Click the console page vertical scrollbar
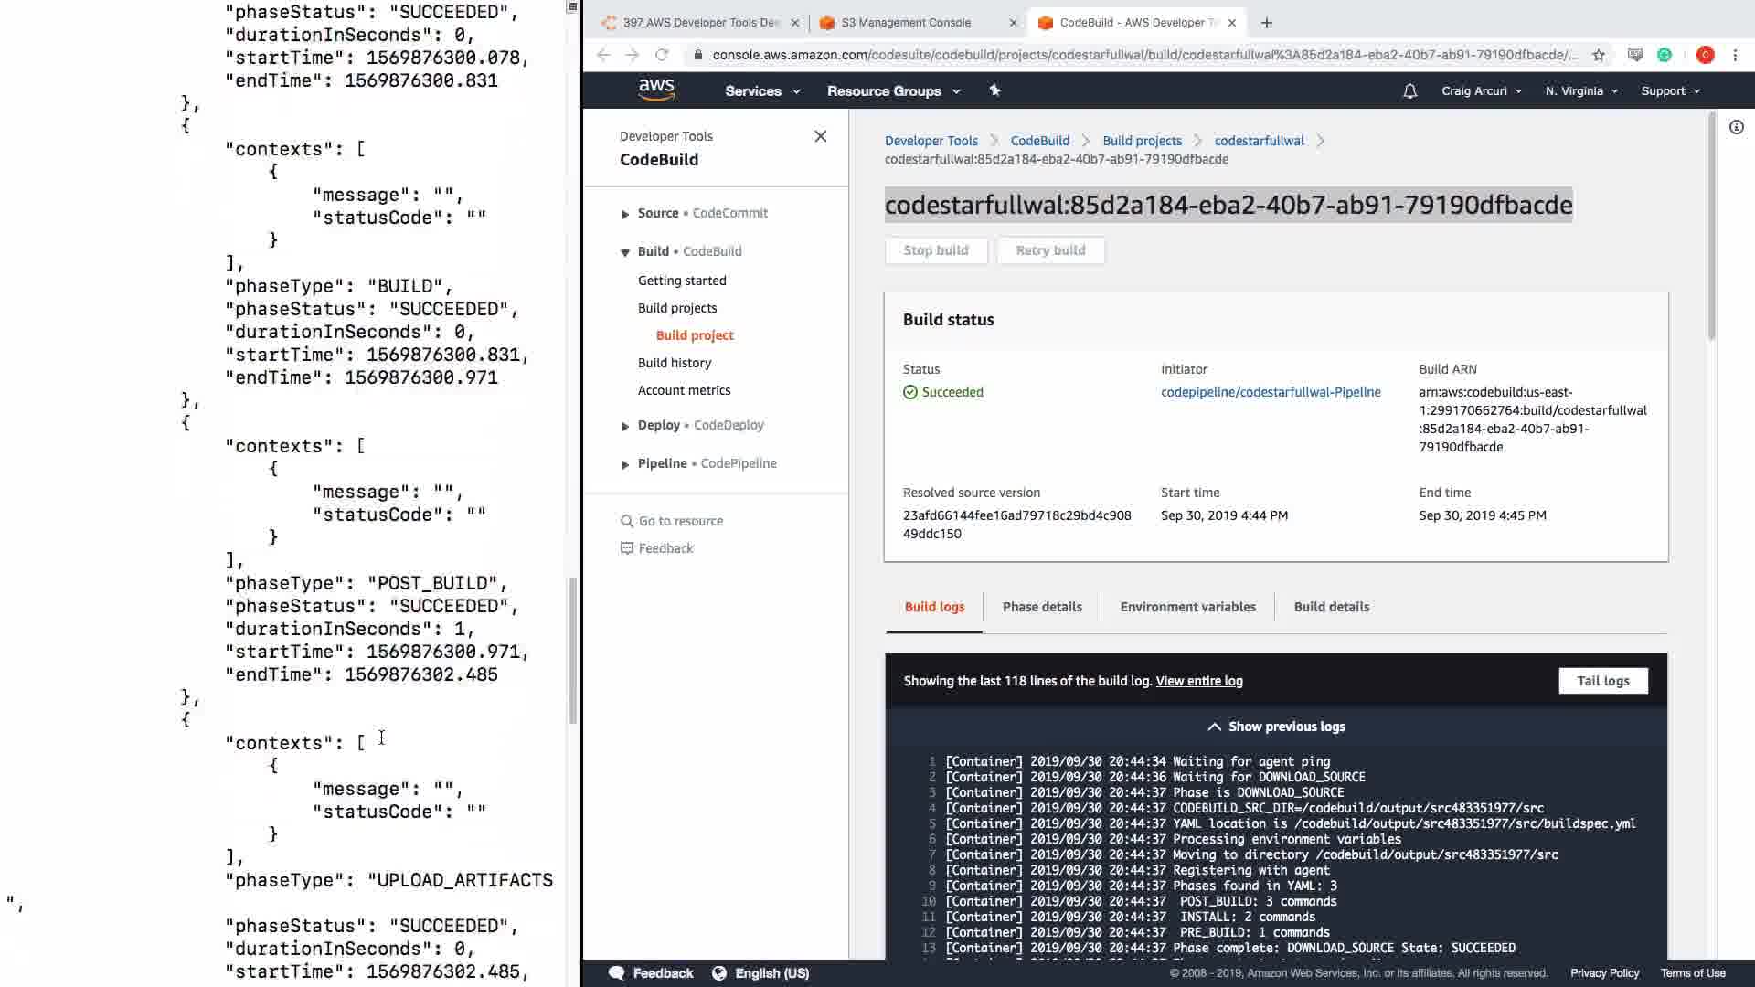Screen dimensions: 1755x987 (1711, 228)
